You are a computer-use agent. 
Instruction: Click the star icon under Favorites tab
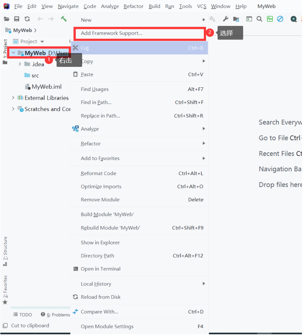[5, 302]
